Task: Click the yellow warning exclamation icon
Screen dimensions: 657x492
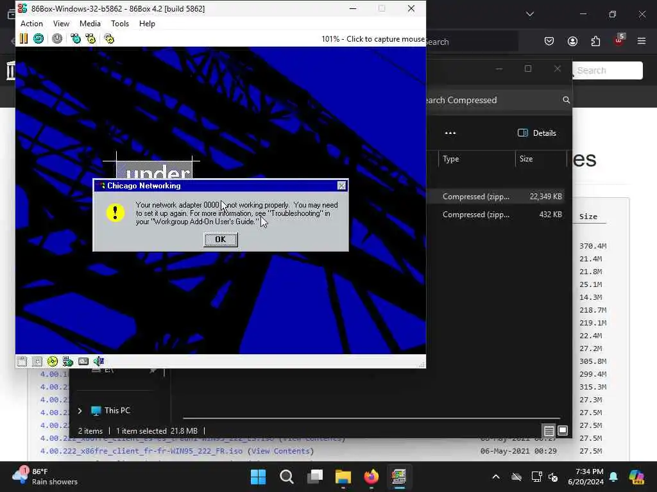Action: tap(115, 213)
